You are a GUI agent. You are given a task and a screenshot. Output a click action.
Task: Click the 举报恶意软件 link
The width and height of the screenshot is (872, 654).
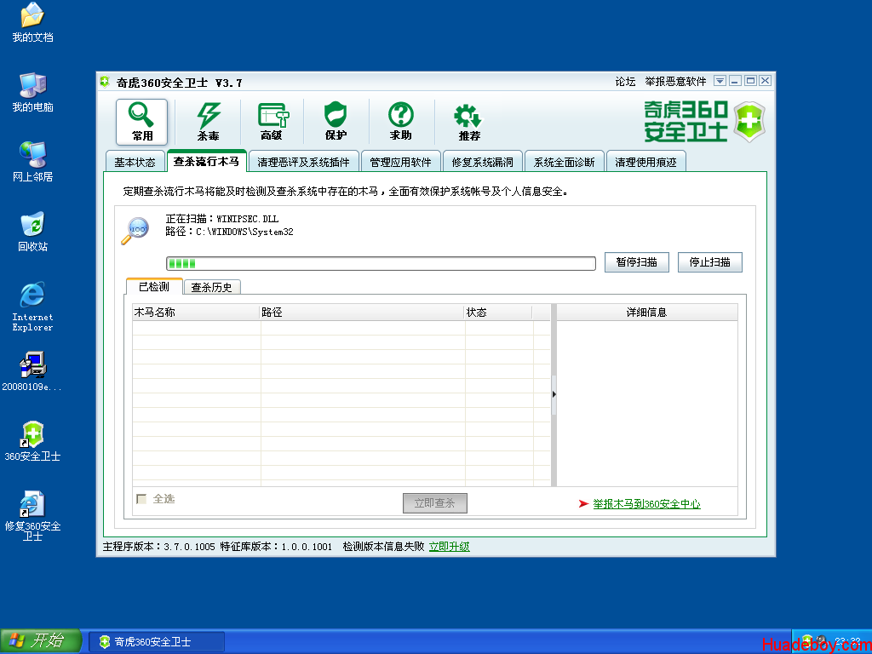pos(675,82)
